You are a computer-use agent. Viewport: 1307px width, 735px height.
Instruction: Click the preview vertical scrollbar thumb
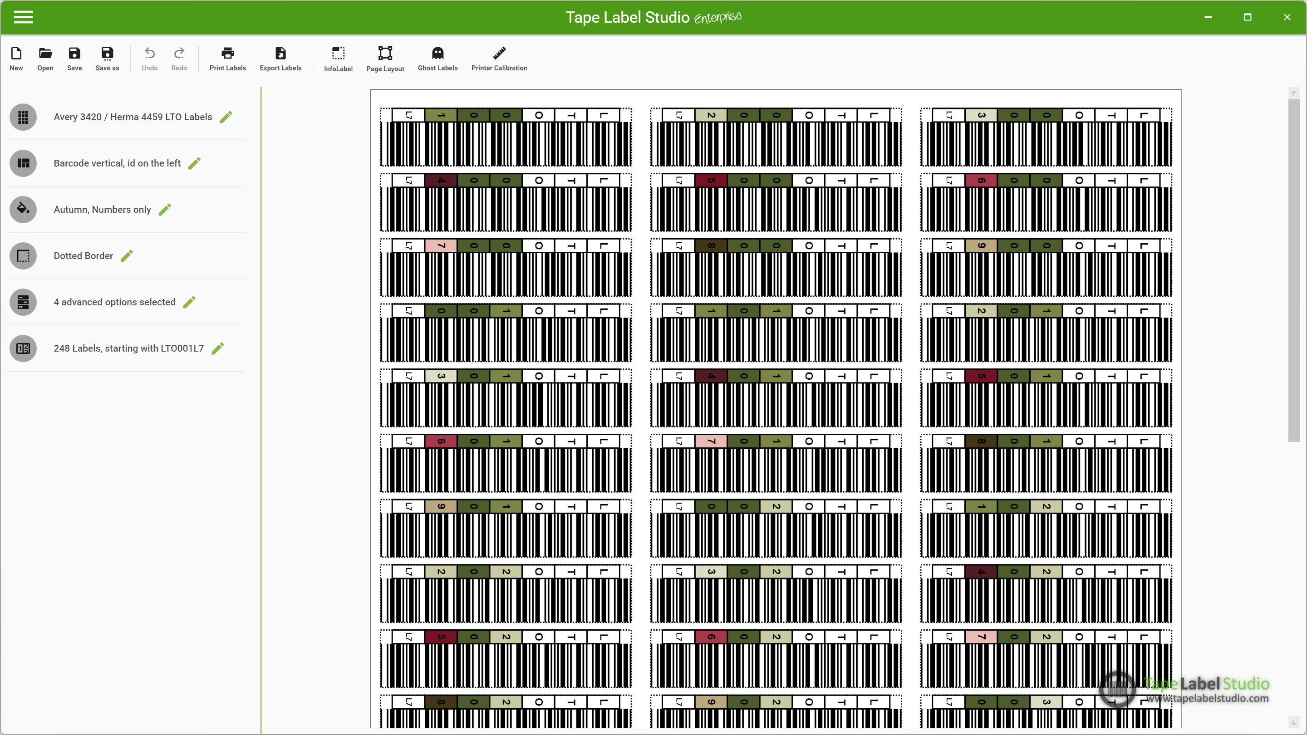tap(1294, 270)
